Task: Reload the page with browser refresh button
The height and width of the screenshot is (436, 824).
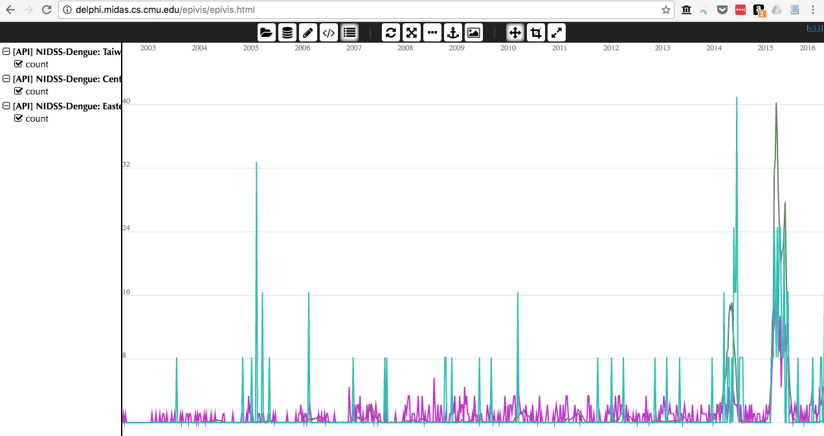Action: click(47, 10)
